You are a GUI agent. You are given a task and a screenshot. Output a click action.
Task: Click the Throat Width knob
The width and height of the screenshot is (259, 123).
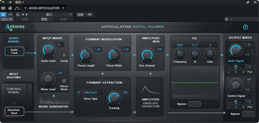114,55
